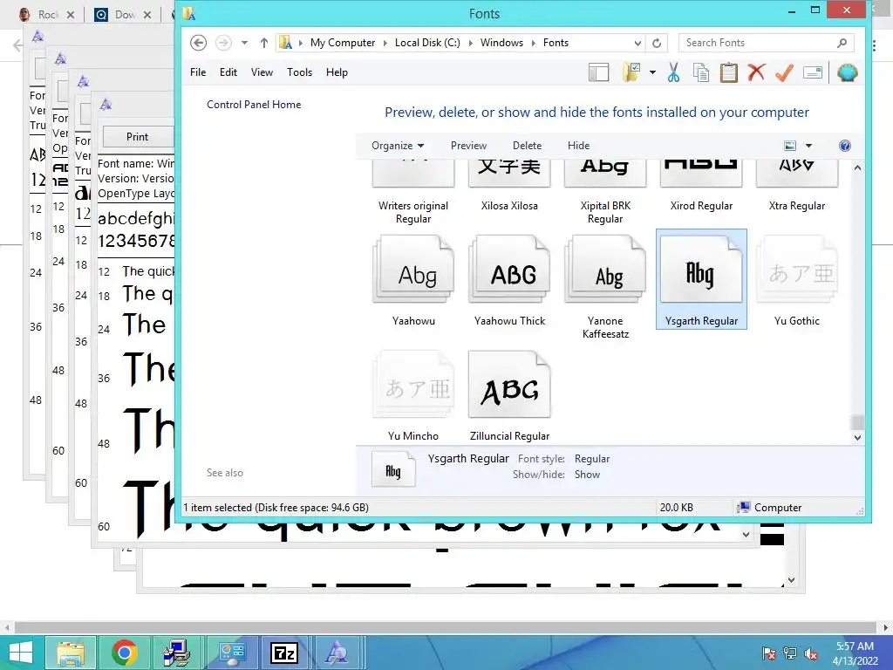This screenshot has width=893, height=670.
Task: Select the Yaahowu font
Action: click(413, 280)
